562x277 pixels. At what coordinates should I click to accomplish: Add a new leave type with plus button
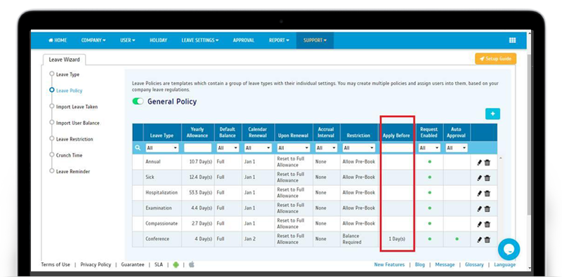point(492,114)
